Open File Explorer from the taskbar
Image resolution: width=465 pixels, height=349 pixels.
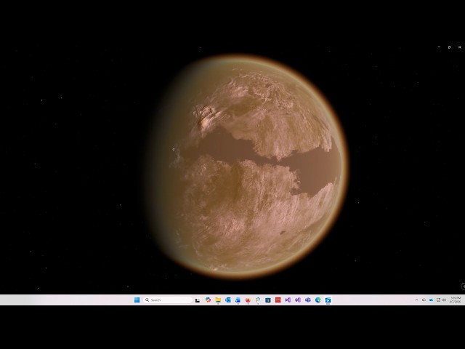[218, 300]
